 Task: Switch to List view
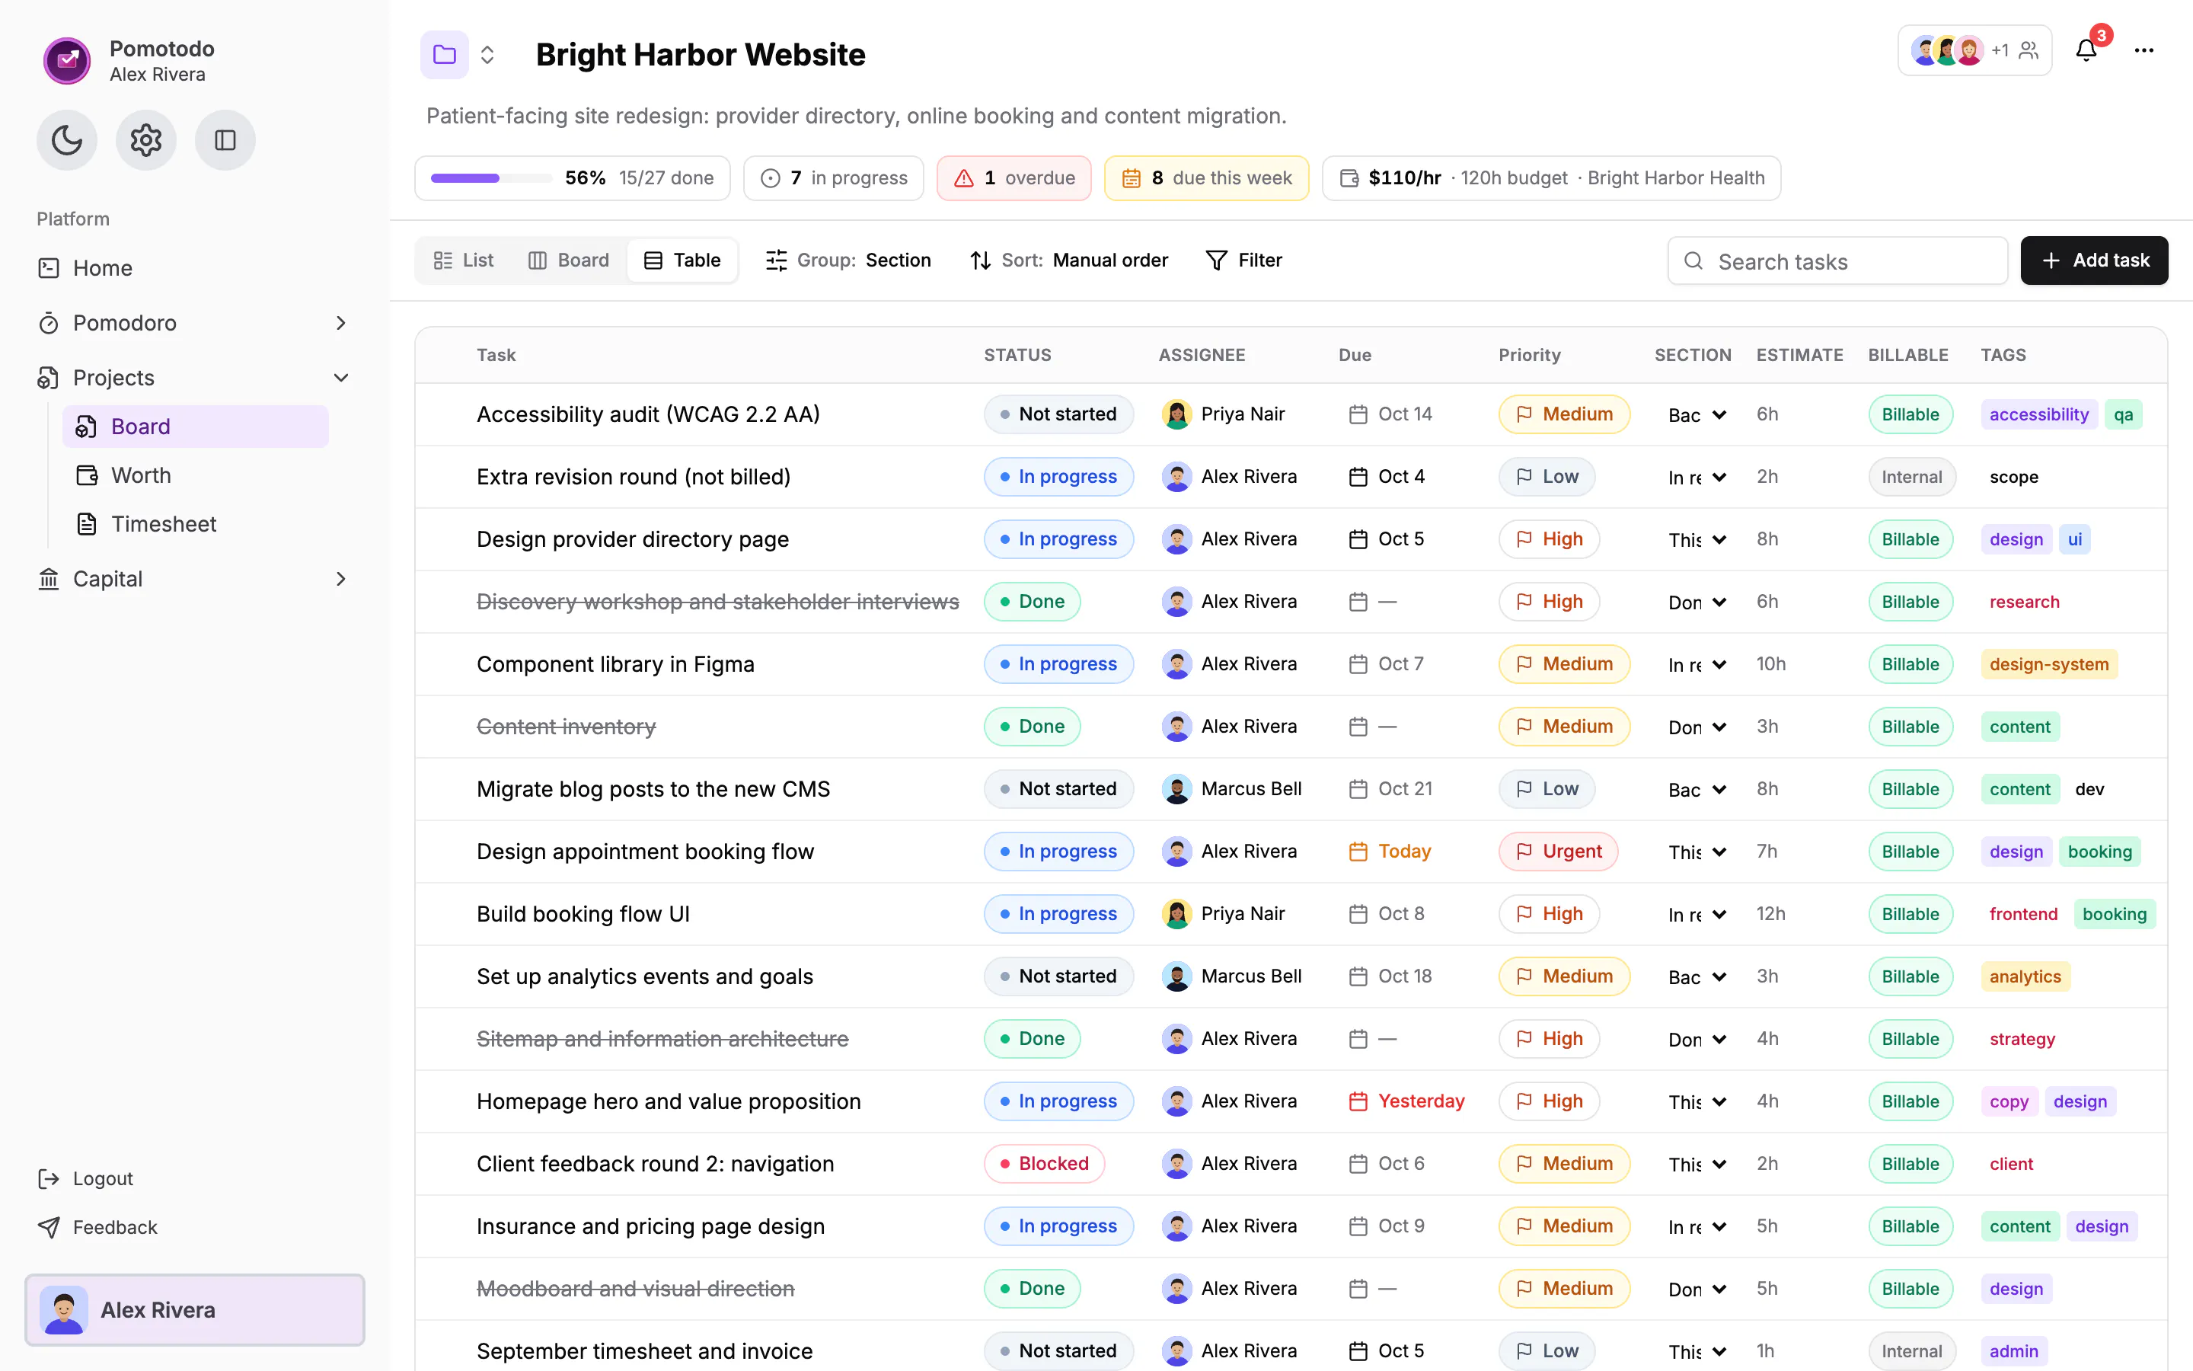[464, 260]
